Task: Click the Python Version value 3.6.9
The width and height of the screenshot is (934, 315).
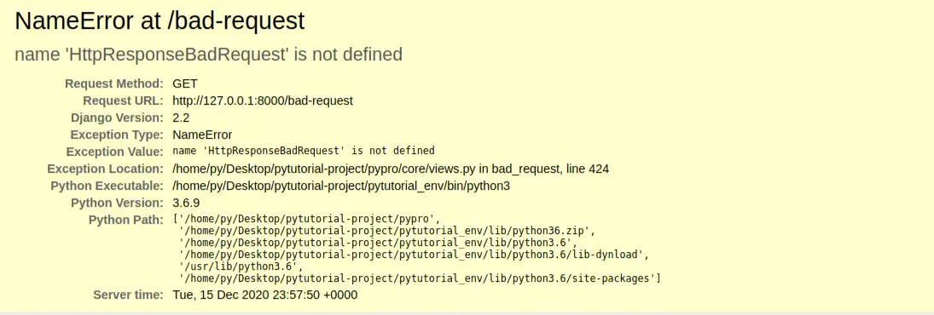Action: pos(187,203)
